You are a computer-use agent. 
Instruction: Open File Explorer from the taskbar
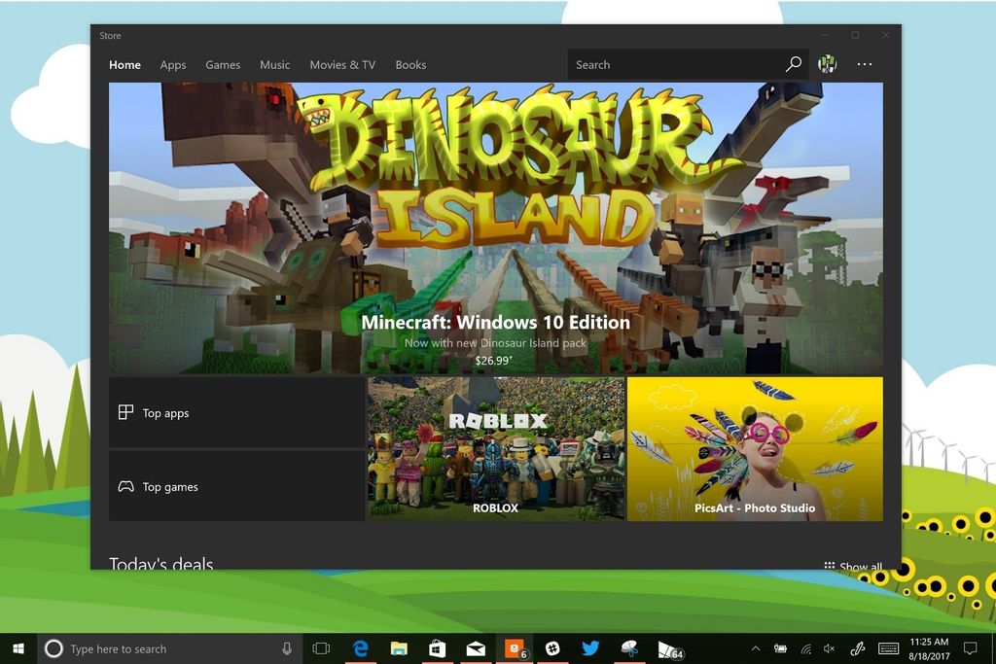398,648
